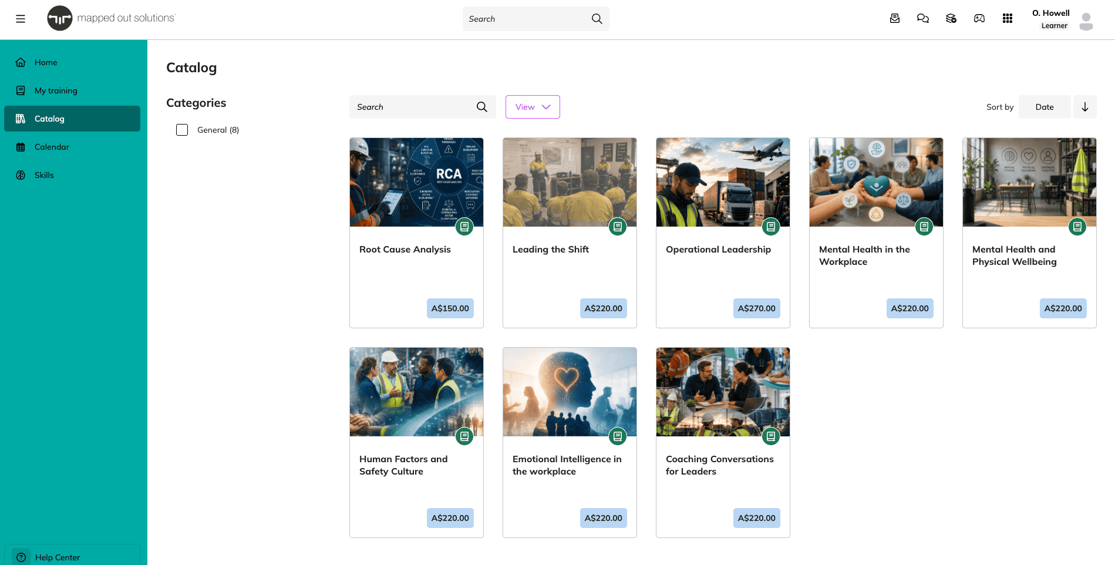This screenshot has width=1115, height=565.
Task: Expand the View dropdown
Action: point(533,107)
